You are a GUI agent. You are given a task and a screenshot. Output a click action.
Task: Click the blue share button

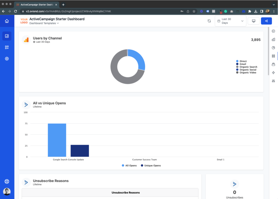(x=266, y=21)
